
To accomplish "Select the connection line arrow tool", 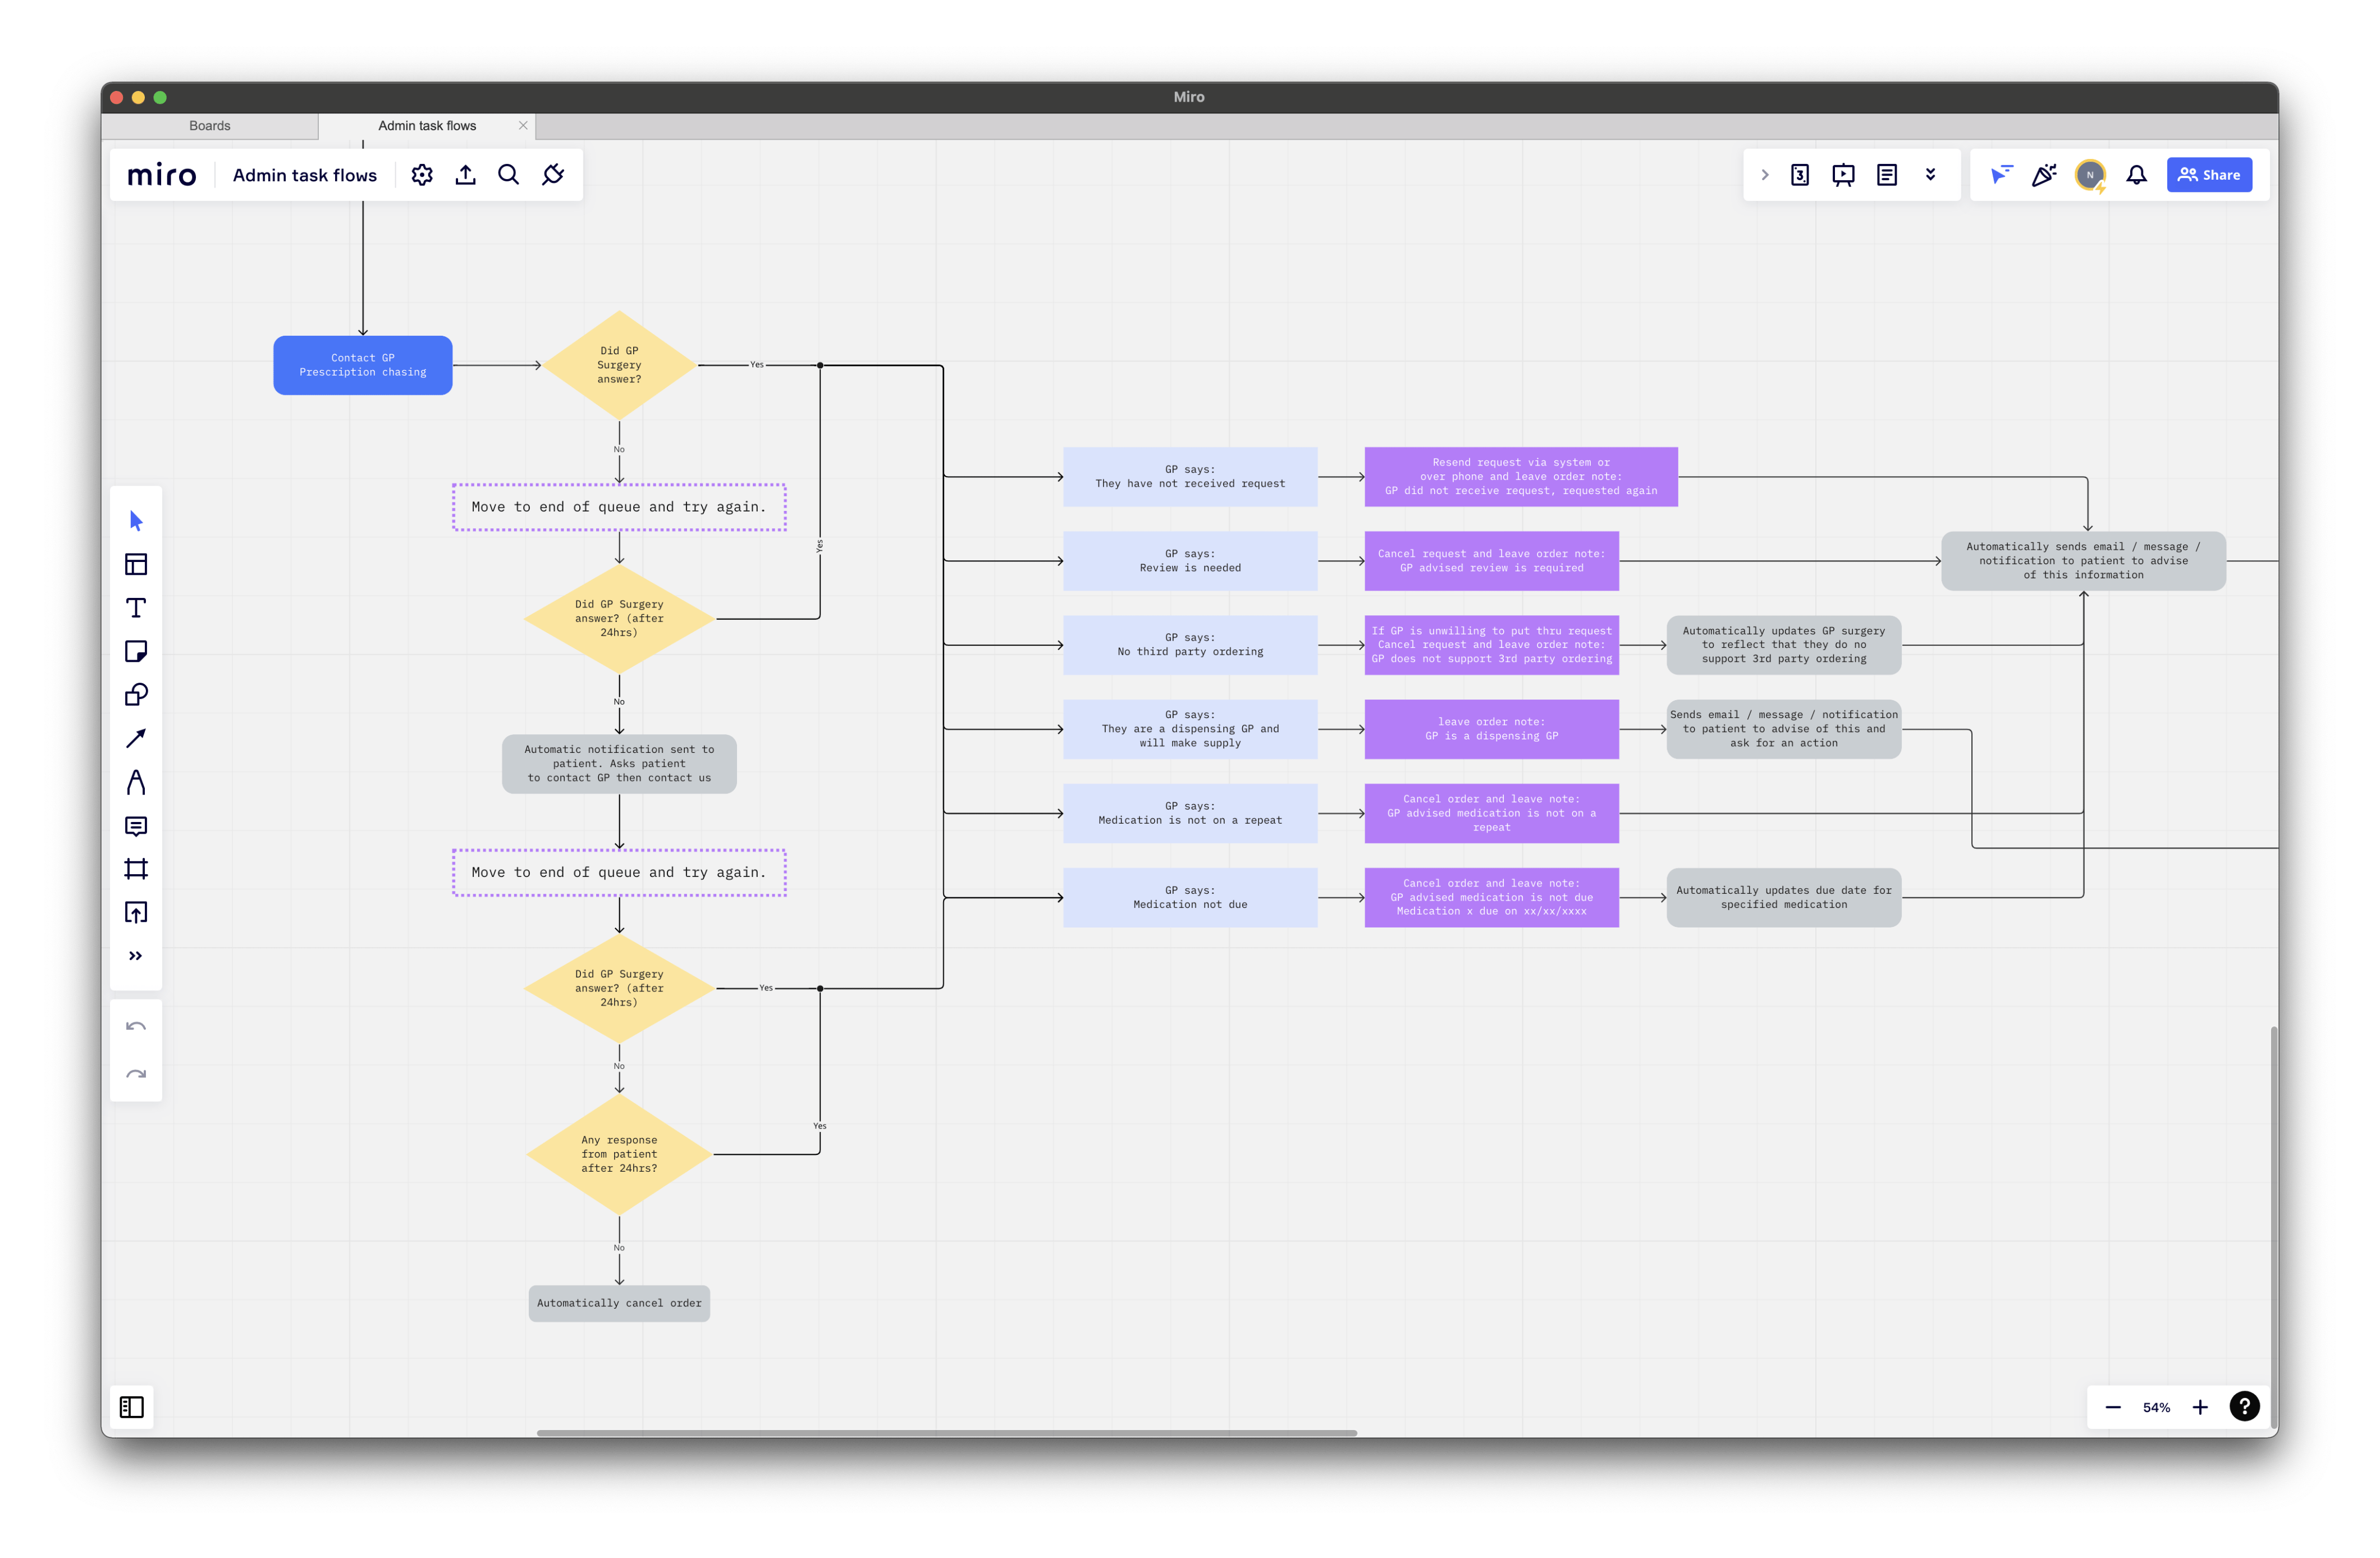I will pos(136,738).
